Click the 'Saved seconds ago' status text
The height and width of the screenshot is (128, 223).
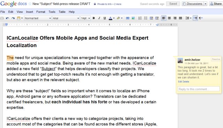click(x=152, y=4)
